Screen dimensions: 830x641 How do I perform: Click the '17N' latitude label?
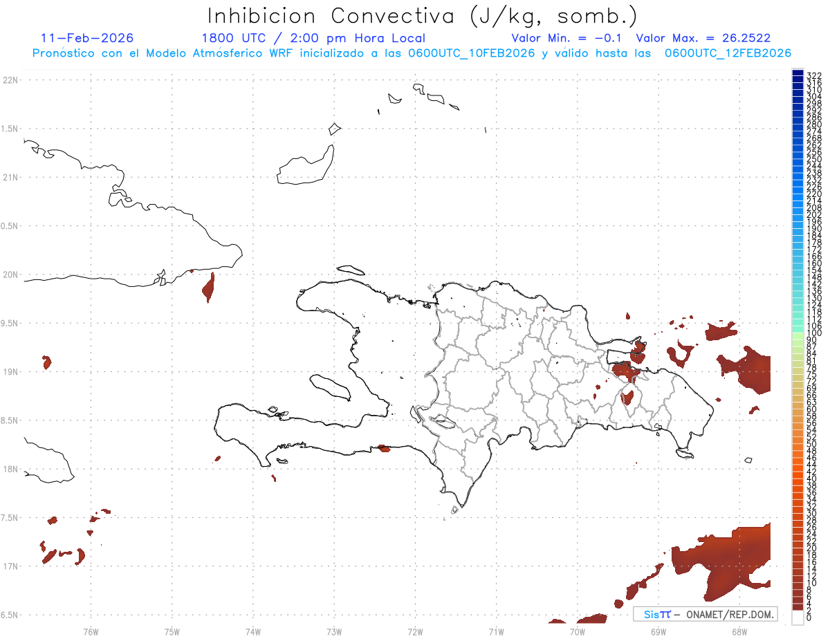click(x=10, y=566)
